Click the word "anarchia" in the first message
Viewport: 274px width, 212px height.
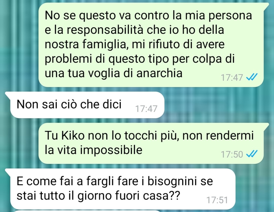159,73
